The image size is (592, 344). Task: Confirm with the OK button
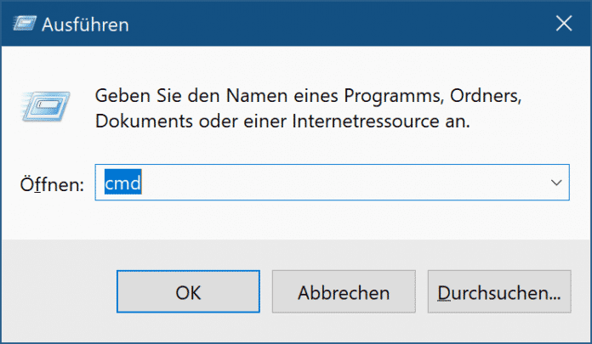(x=188, y=292)
